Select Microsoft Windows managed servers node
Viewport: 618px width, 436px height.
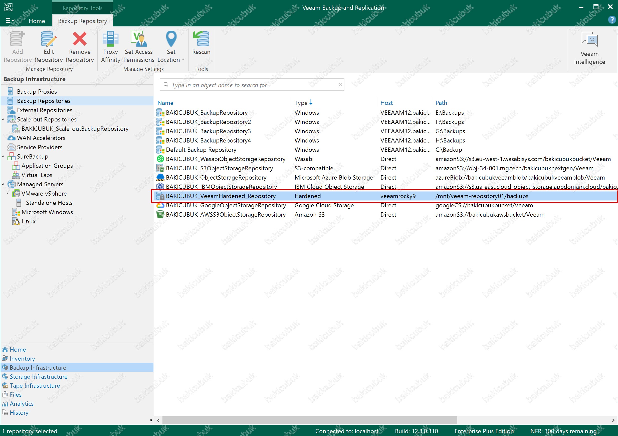point(47,212)
